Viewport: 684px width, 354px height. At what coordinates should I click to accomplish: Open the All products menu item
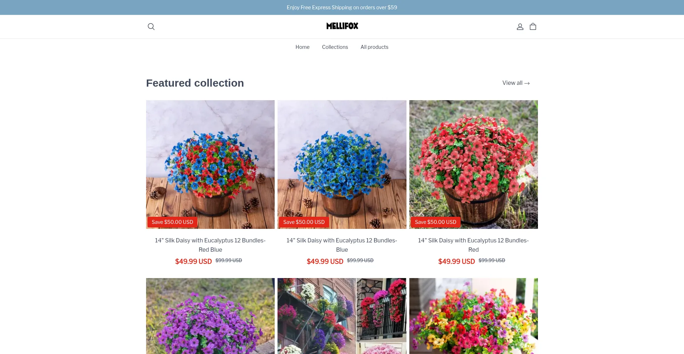tap(374, 47)
